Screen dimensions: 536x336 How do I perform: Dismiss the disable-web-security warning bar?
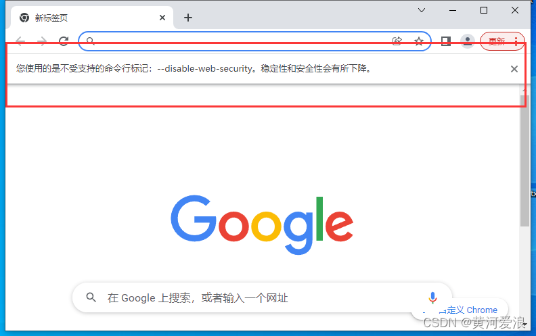click(514, 69)
